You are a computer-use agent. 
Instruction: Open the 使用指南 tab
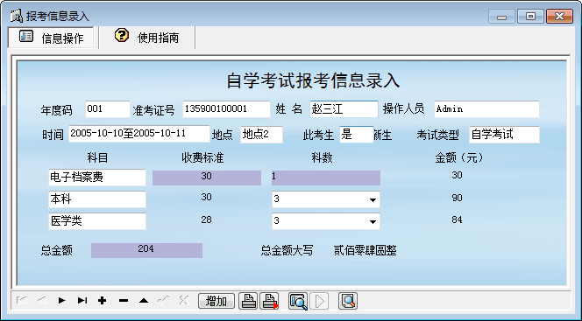[147, 37]
